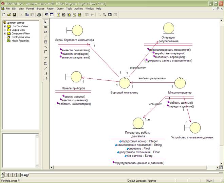Image resolution: width=224 pixels, height=183 pixels.
Task: Open the View menu
Action: point(21,9)
